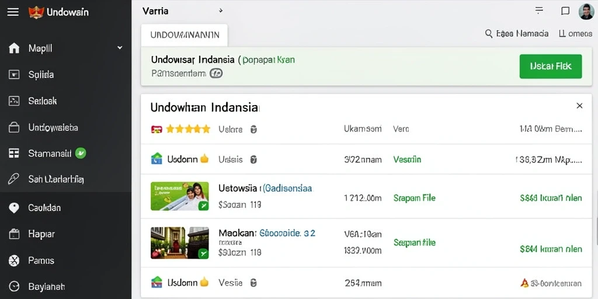Click the house icon in the 302 nnam row

pyautogui.click(x=157, y=159)
